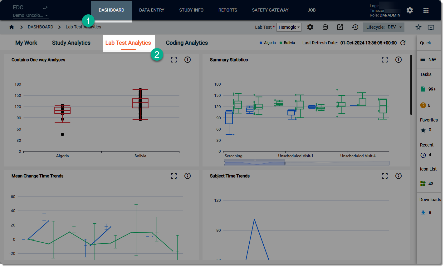Click DASHBOARD breadcrumb link
The height and width of the screenshot is (268, 445).
click(x=41, y=27)
